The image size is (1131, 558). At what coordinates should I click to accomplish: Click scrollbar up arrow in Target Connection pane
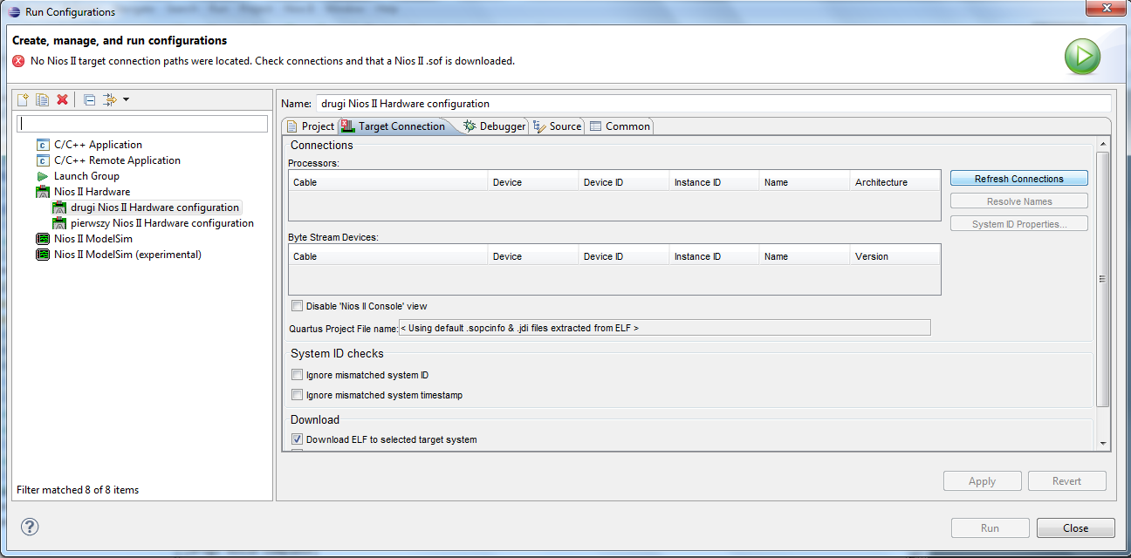(x=1102, y=144)
